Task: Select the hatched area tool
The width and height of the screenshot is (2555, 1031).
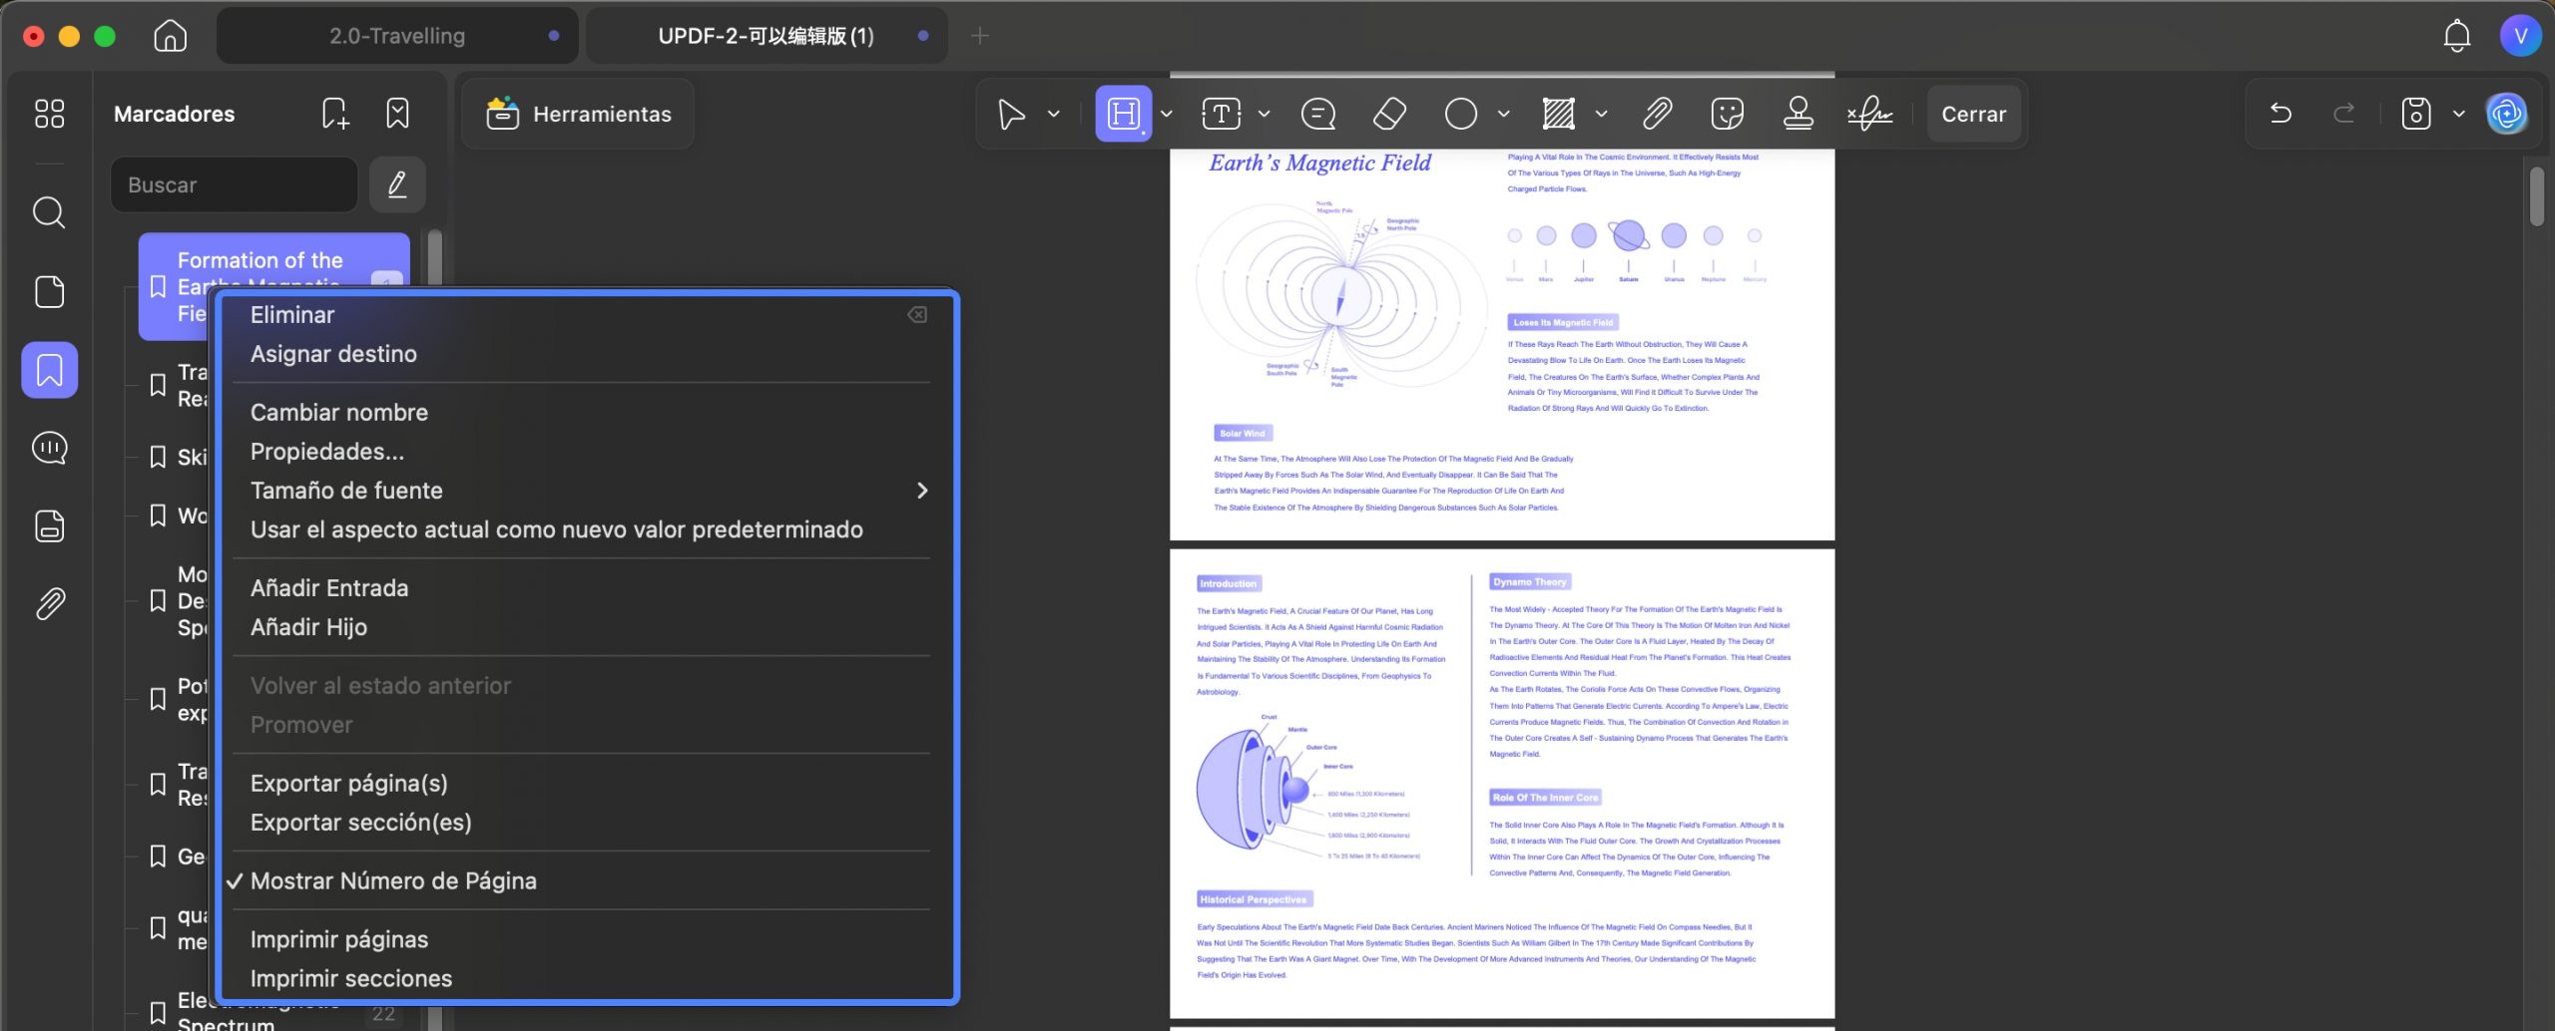Action: 1559,114
